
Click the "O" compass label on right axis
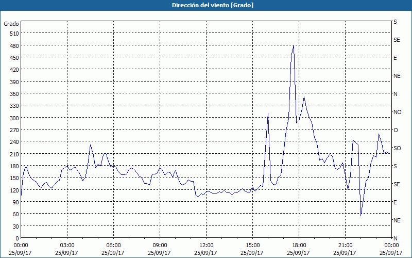pos(396,130)
